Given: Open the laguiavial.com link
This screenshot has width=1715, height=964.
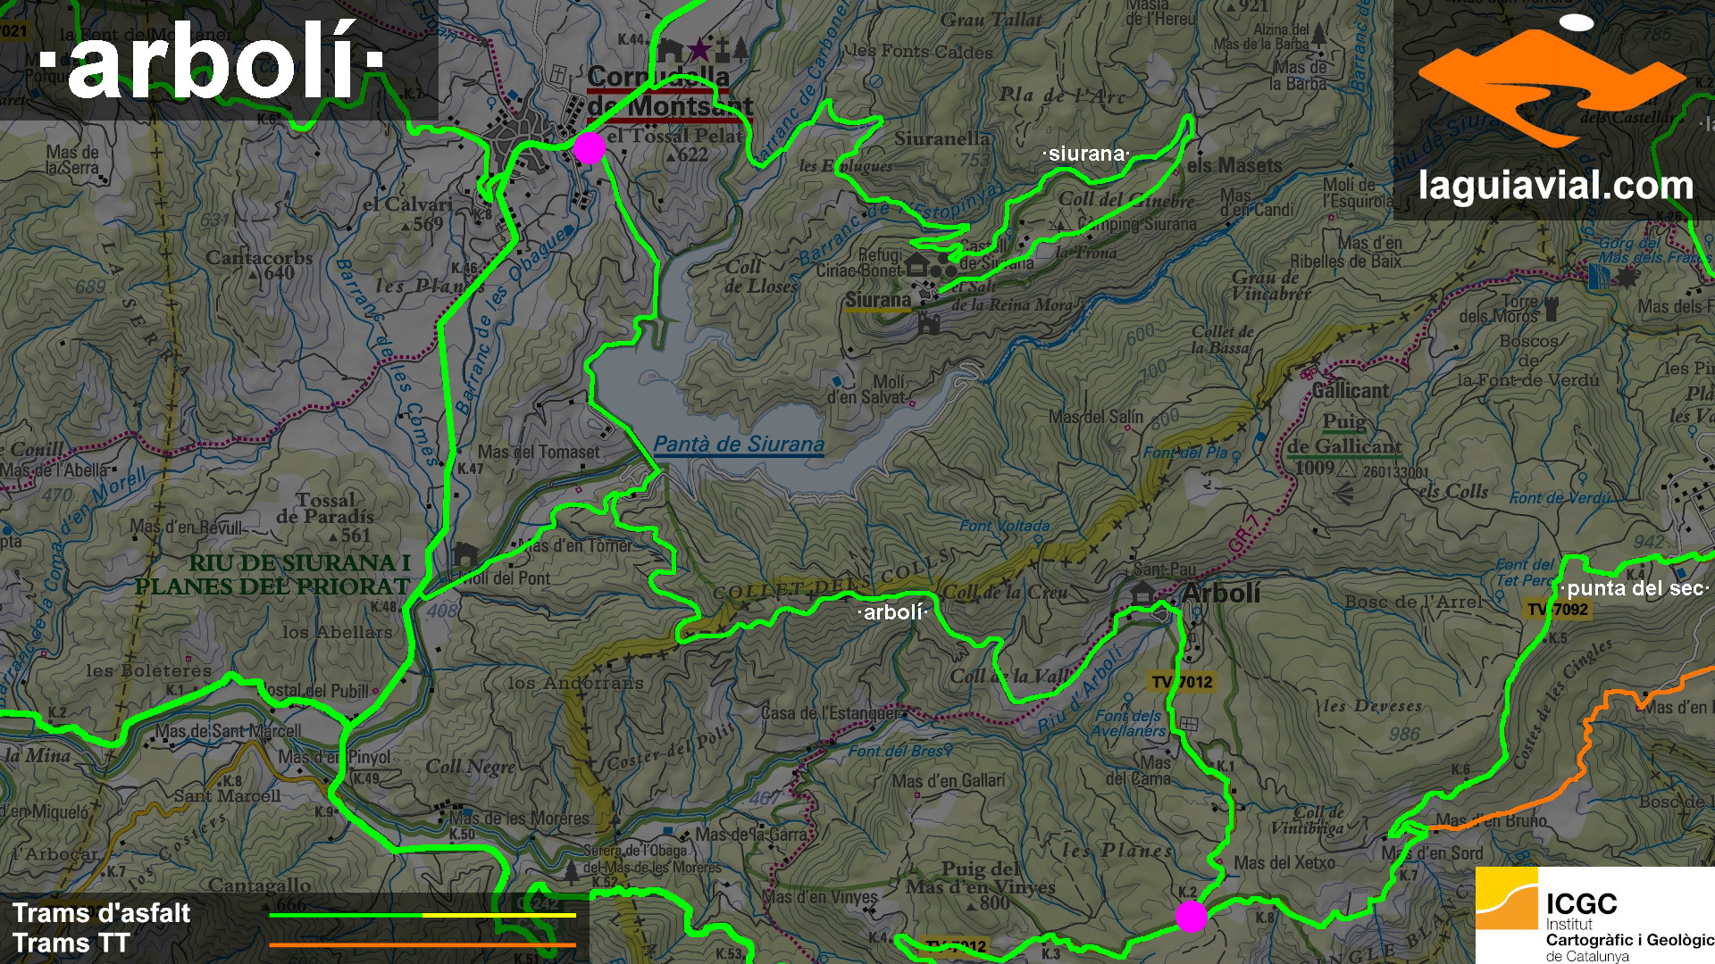Looking at the screenshot, I should point(1555,186).
